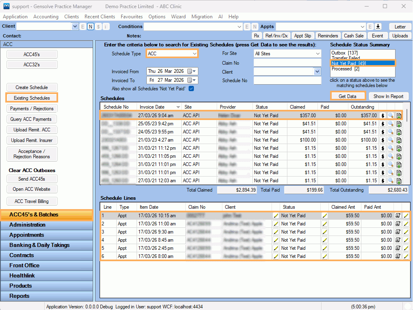Click the E button beside the Conditions dropdown
413x310 pixels.
247,26
